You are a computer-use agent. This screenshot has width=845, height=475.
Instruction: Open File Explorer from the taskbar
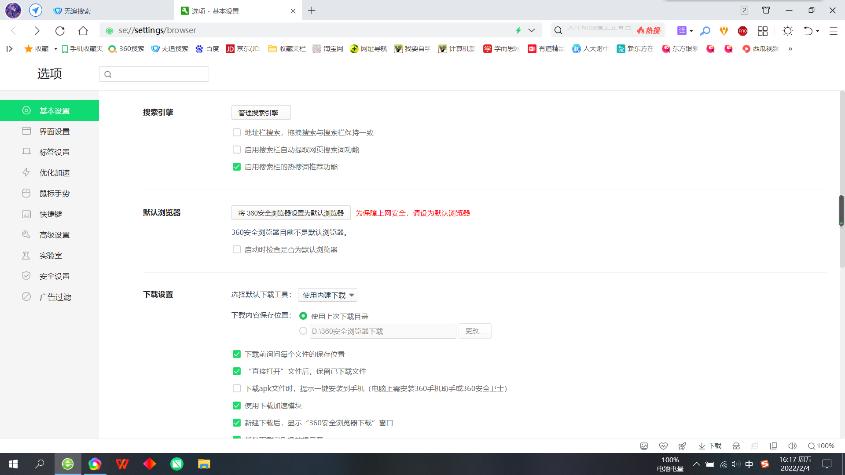[x=204, y=464]
